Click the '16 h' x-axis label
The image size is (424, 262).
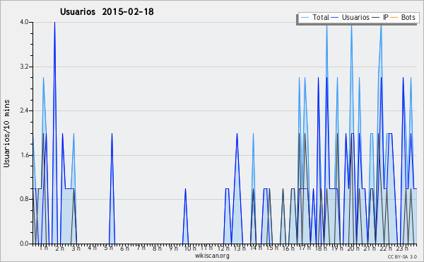pyautogui.click(x=288, y=248)
